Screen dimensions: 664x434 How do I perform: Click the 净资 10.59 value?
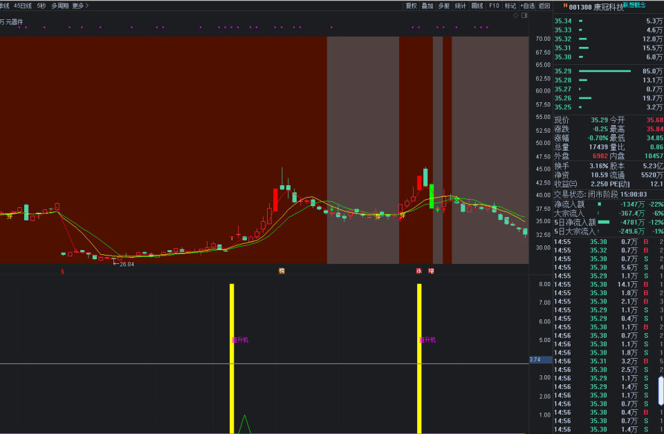[x=599, y=175]
